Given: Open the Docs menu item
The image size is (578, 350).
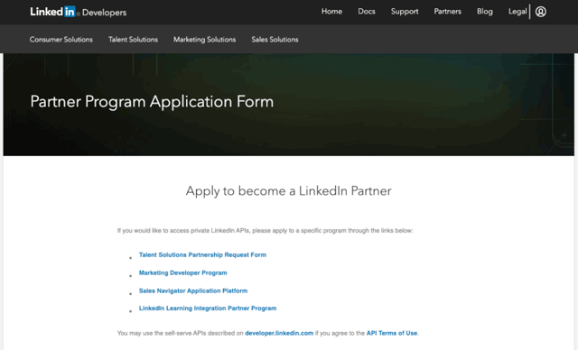Looking at the screenshot, I should tap(367, 12).
